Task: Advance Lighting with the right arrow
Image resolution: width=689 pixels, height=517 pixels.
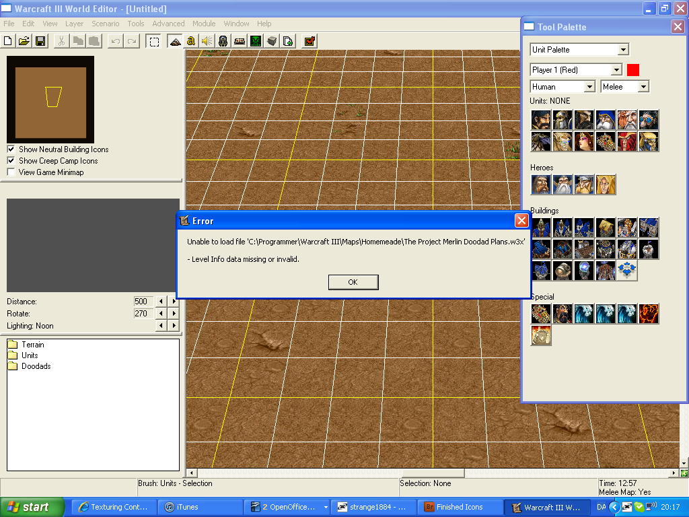Action: pos(174,326)
